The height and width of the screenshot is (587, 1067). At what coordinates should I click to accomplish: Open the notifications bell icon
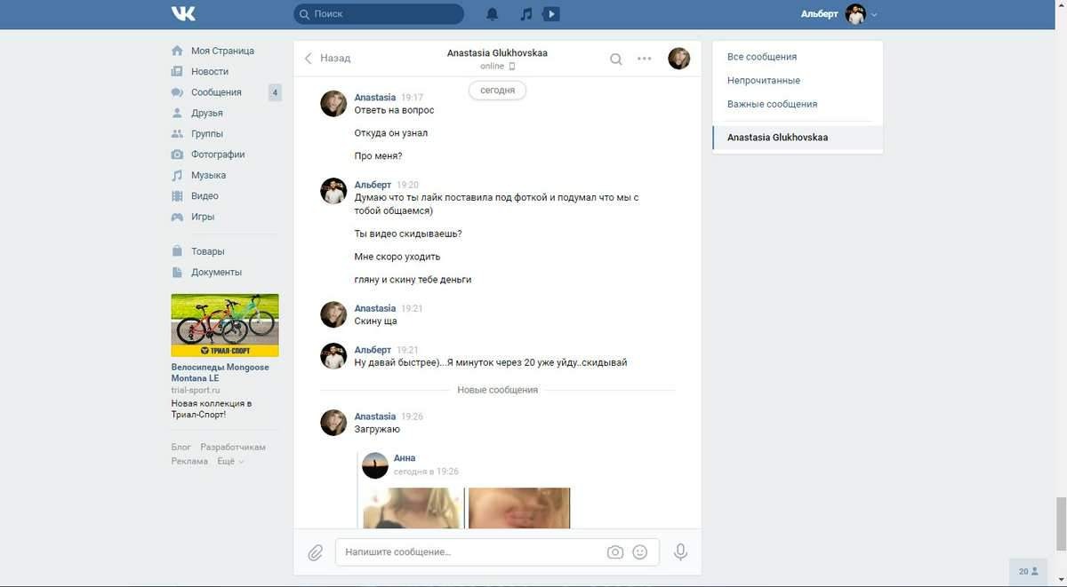click(x=492, y=14)
